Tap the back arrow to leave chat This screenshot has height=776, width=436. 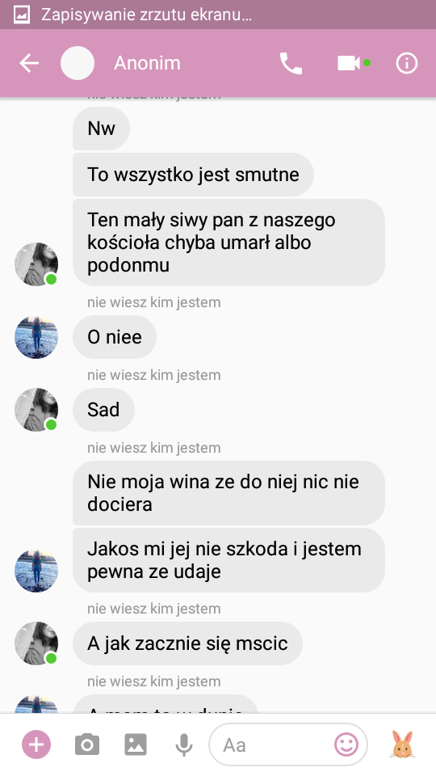[x=29, y=63]
